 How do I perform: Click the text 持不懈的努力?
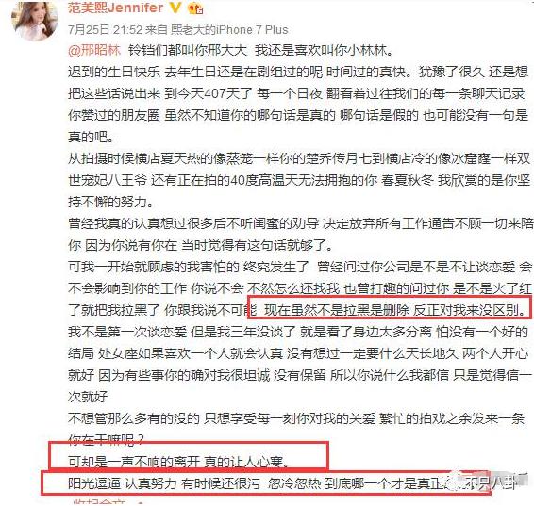[x=110, y=202]
